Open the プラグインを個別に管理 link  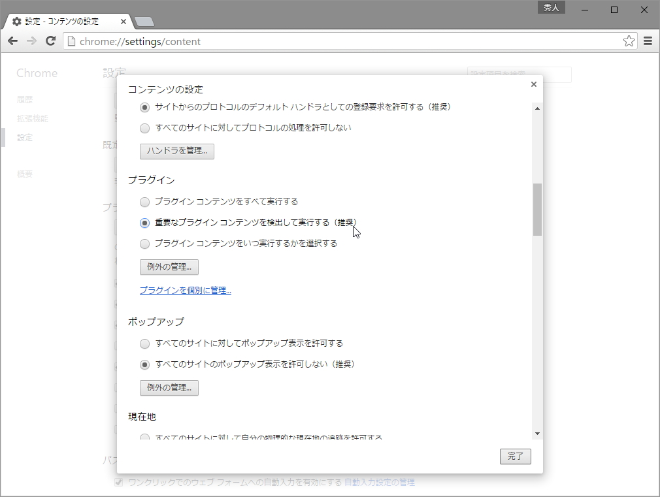tap(185, 290)
